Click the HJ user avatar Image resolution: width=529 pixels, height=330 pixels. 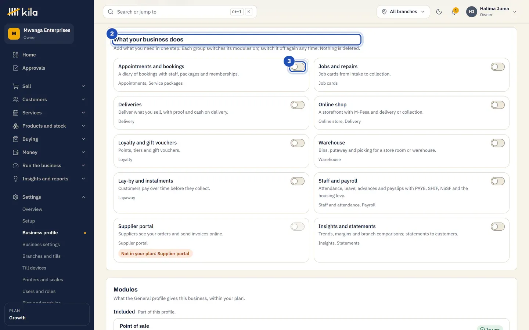pos(472,12)
